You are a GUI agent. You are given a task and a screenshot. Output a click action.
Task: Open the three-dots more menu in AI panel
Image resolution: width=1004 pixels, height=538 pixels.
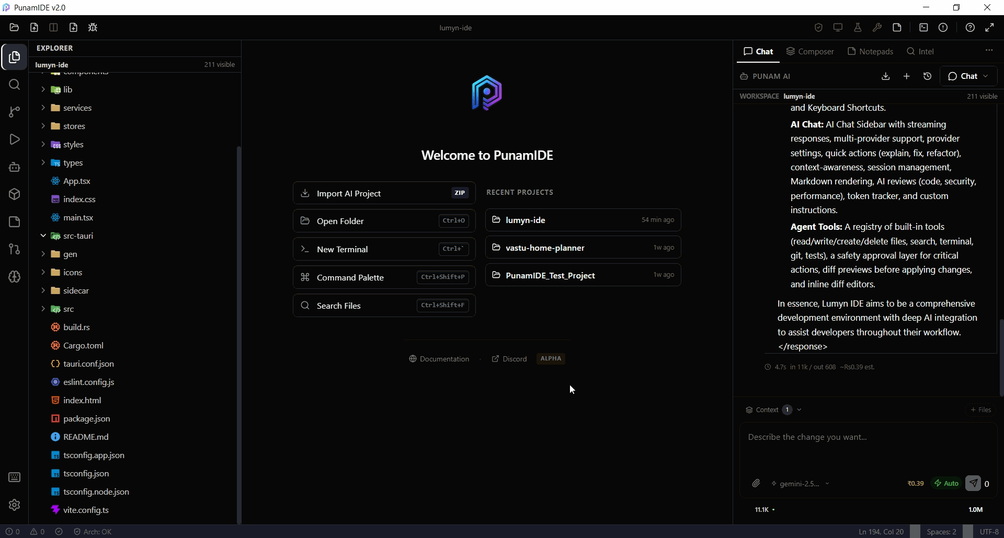click(x=989, y=51)
